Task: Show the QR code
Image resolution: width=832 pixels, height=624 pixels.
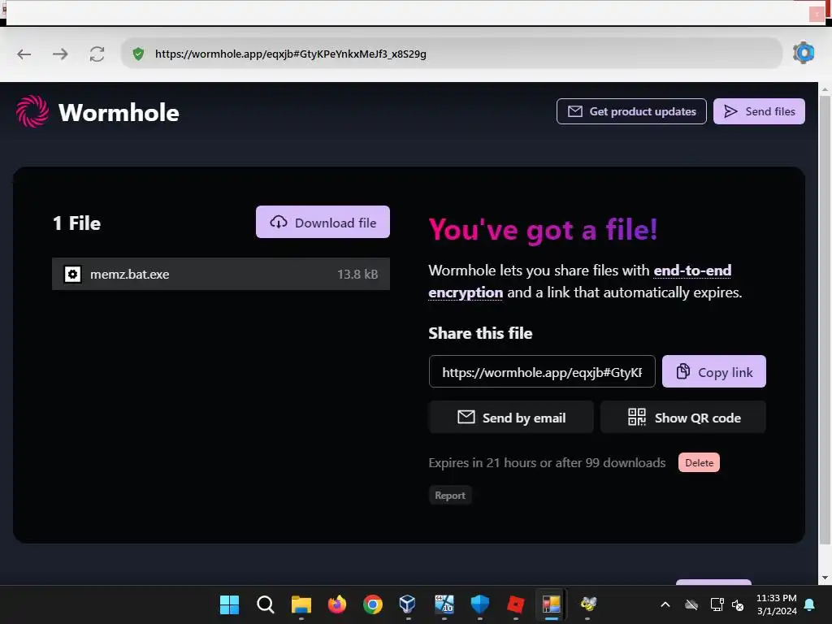Action: pyautogui.click(x=683, y=417)
